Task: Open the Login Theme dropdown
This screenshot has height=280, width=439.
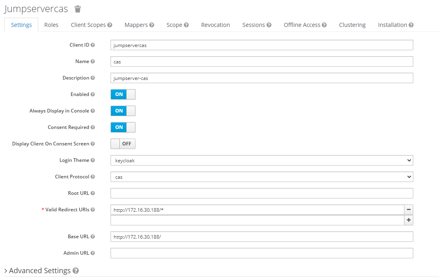Action: [262, 160]
